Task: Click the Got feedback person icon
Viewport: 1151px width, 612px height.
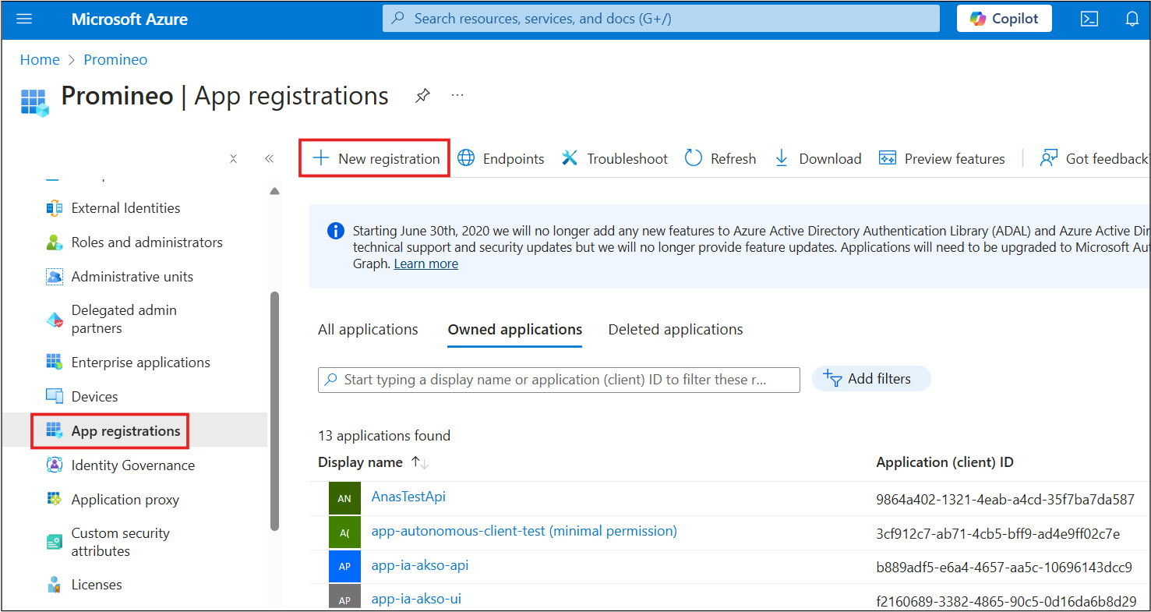Action: coord(1049,158)
